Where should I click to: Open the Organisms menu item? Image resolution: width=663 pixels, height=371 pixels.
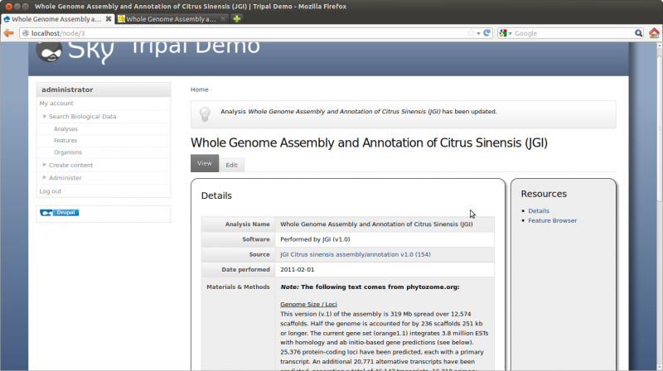(68, 152)
